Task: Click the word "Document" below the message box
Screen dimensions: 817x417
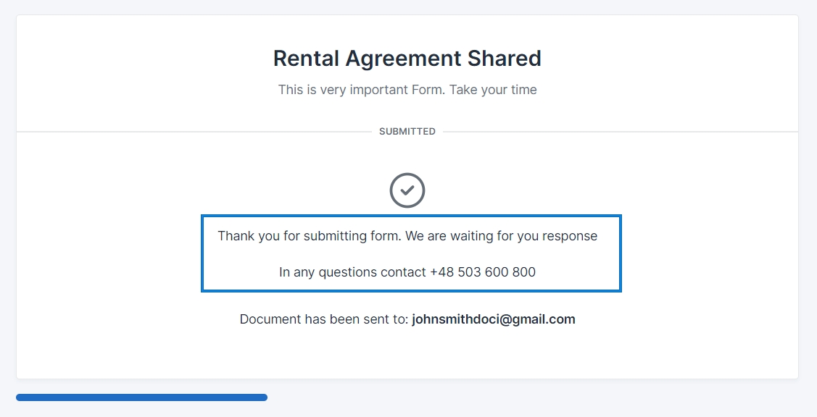Action: coord(268,319)
